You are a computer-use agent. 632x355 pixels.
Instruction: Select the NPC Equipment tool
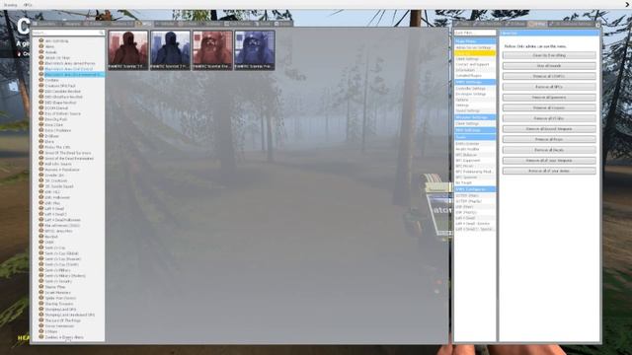point(475,160)
